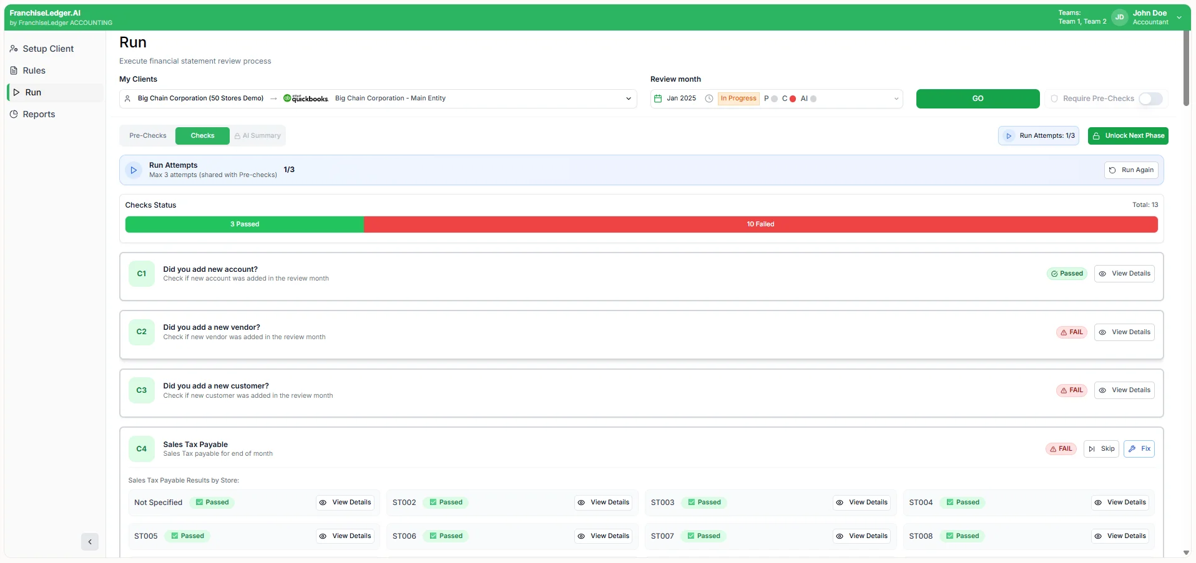Click Unlock Next Phase
Screen dimensions: 1196x563
point(1129,135)
